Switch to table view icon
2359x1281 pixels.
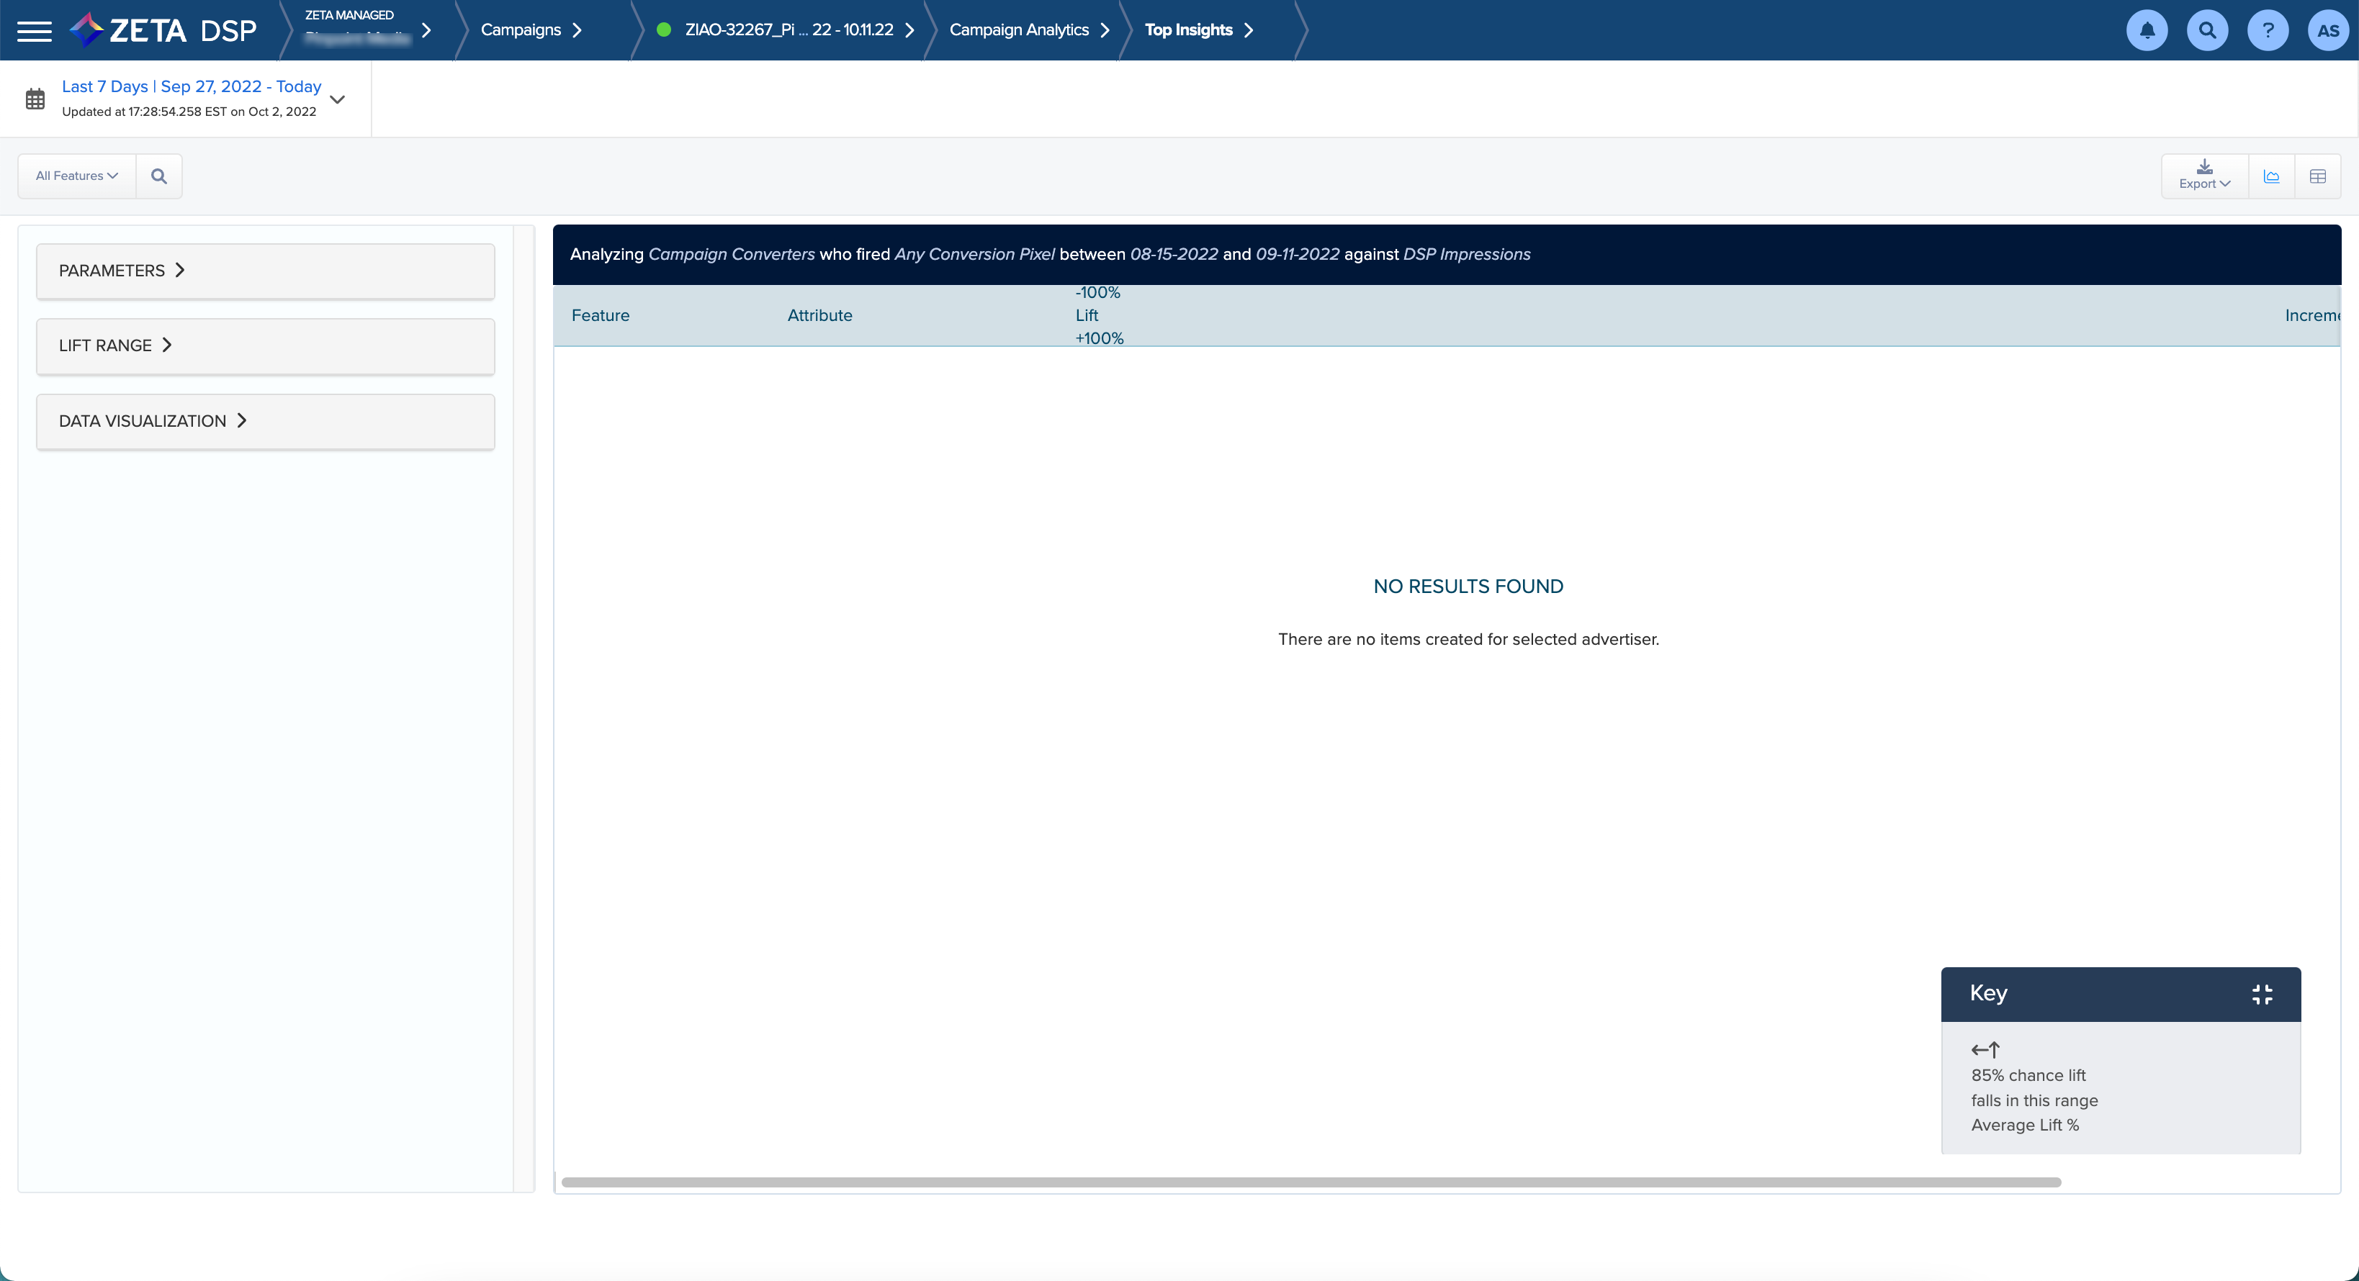click(2318, 176)
